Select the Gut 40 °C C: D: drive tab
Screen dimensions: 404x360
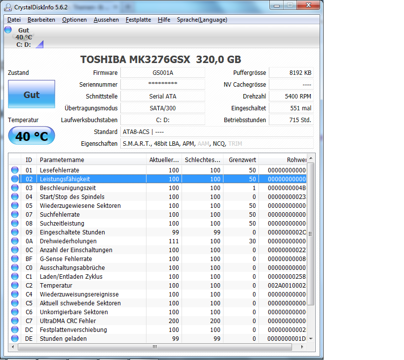(x=24, y=37)
